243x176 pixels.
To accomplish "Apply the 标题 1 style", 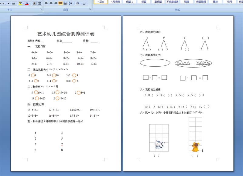I will (x=129, y=2).
